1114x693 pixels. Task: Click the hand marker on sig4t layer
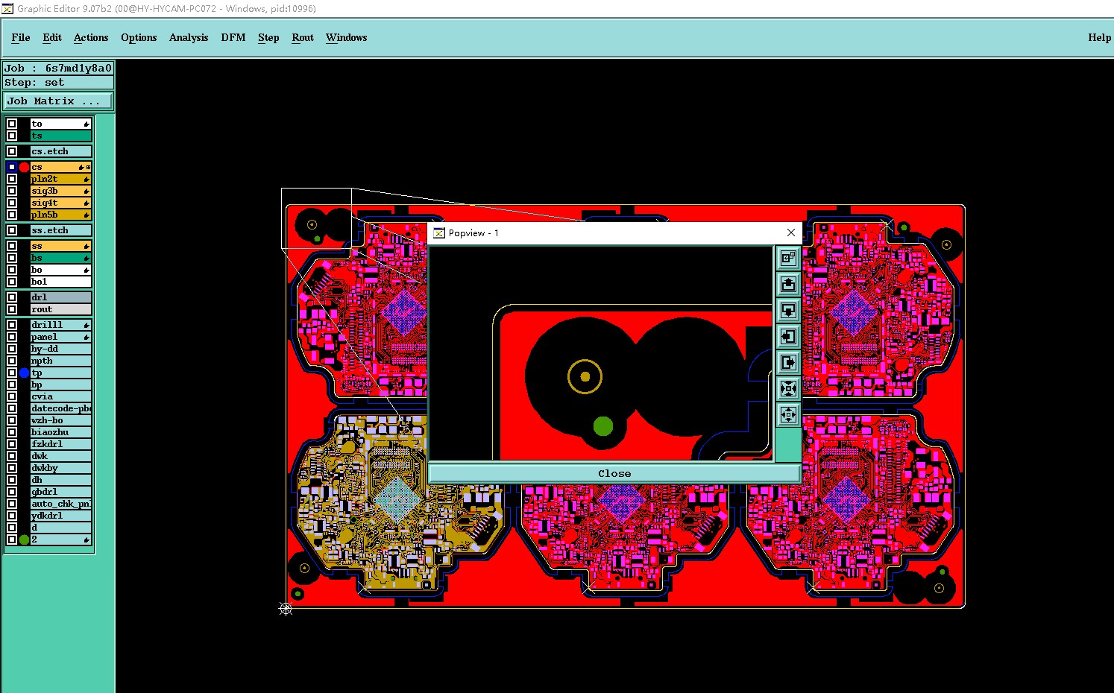click(x=86, y=203)
